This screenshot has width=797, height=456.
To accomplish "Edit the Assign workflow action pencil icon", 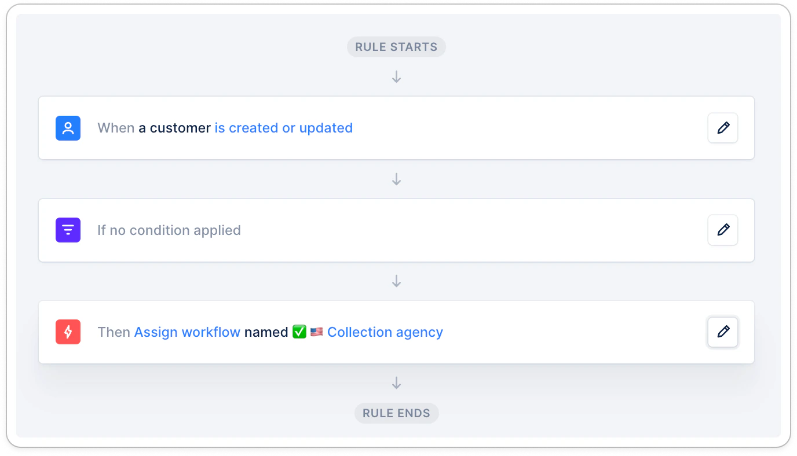I will (723, 332).
